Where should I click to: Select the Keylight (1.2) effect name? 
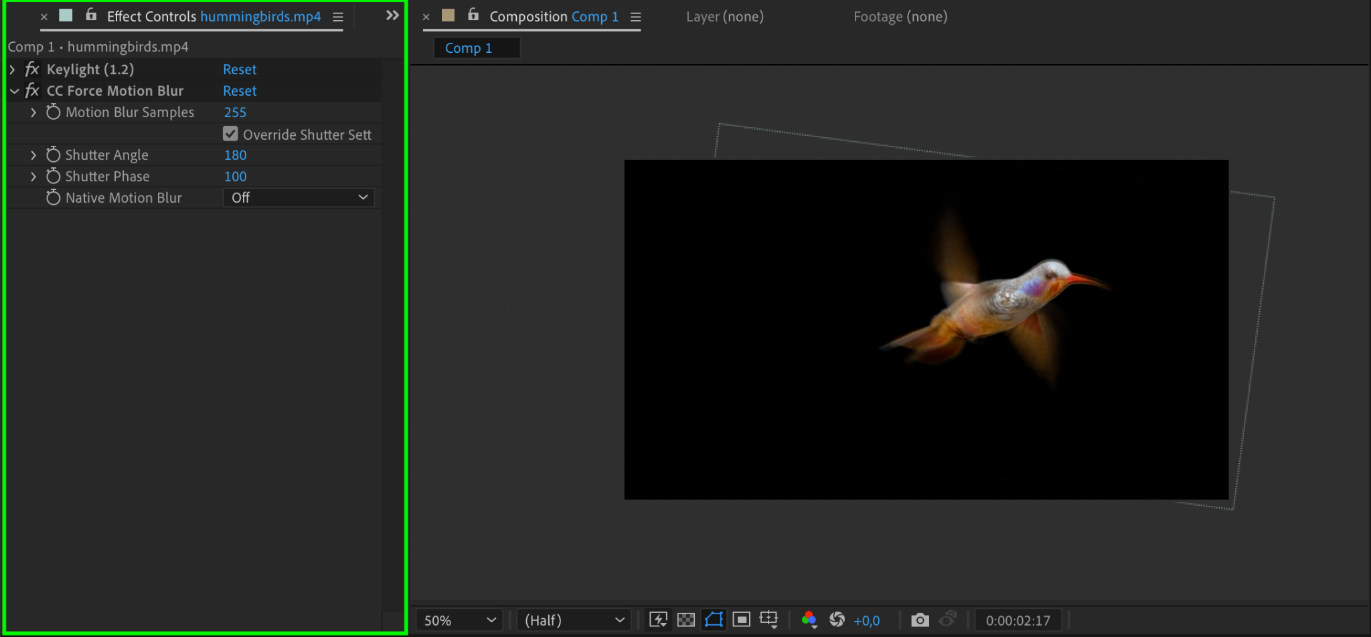90,69
